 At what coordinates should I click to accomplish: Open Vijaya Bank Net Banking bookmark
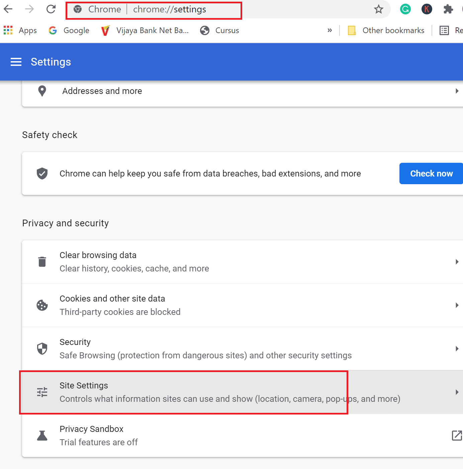click(x=145, y=30)
